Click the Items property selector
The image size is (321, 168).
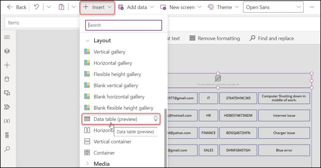click(x=42, y=22)
